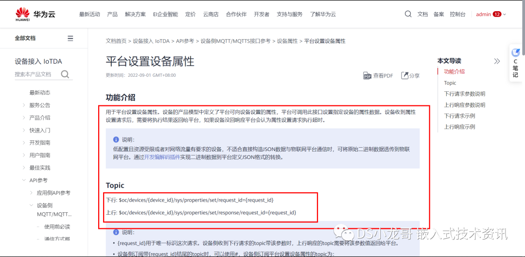
Task: Click the product docs search magnifier icon
Action: pos(65,74)
